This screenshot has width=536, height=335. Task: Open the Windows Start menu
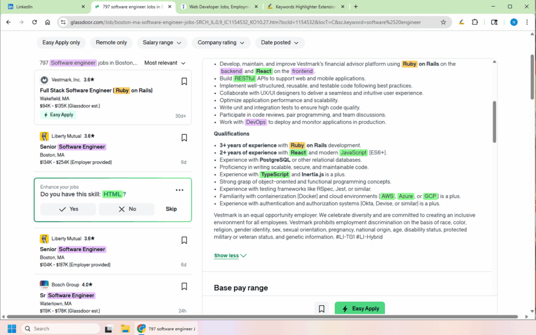coord(12,329)
